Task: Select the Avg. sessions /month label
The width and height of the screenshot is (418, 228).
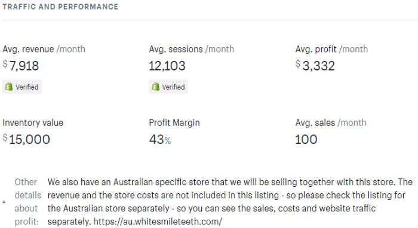Action: [192, 49]
